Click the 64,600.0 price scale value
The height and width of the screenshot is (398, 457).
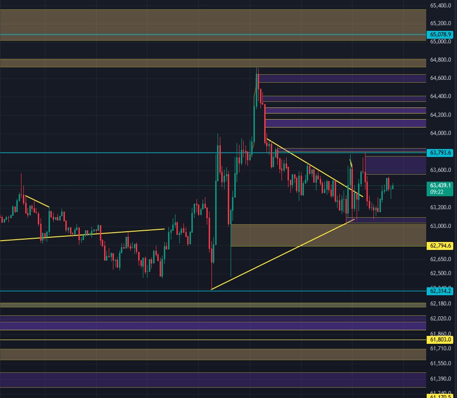point(440,78)
